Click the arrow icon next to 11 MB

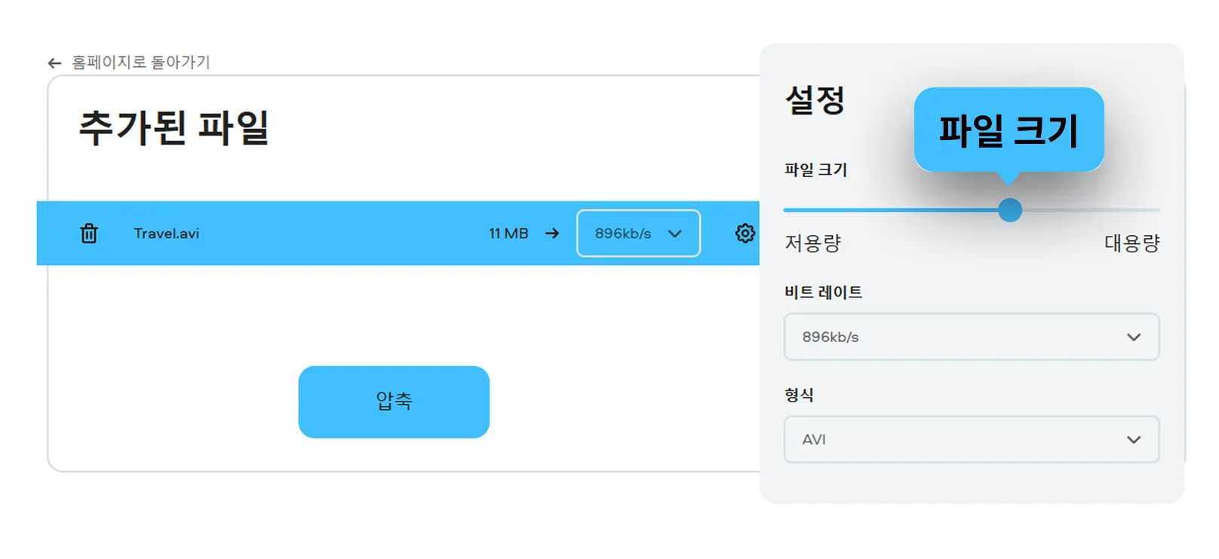coord(552,234)
